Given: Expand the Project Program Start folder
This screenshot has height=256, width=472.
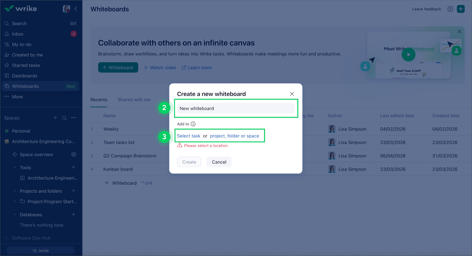Looking at the screenshot, I should tap(15, 201).
